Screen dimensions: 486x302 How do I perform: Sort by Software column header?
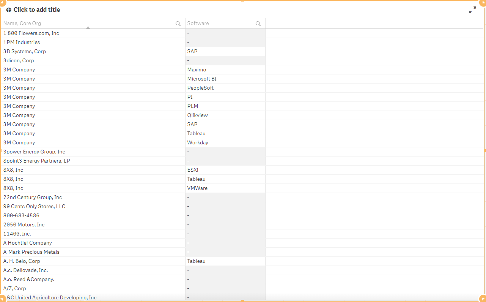pyautogui.click(x=198, y=24)
